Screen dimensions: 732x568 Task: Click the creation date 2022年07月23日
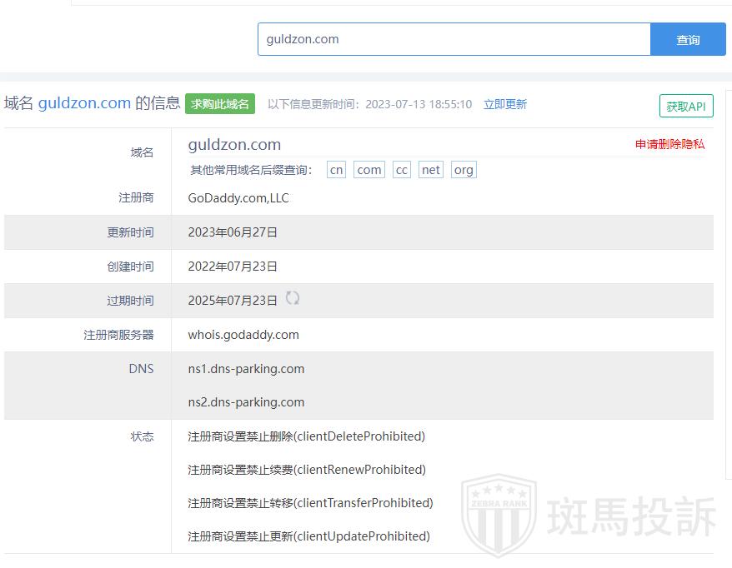[233, 267]
